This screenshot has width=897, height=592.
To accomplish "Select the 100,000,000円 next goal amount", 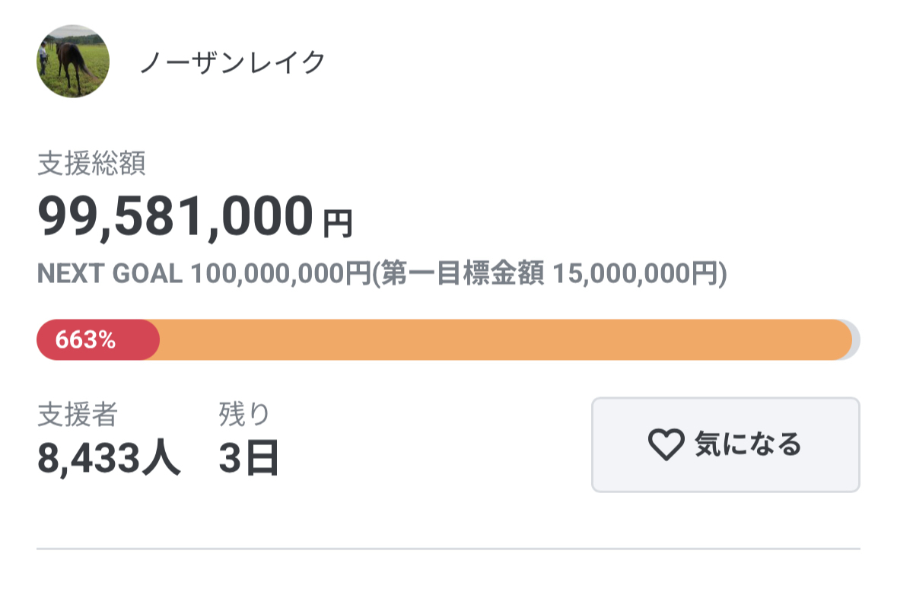I will click(280, 274).
